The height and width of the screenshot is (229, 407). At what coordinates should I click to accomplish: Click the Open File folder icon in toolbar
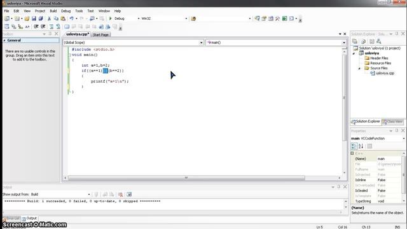[x=27, y=18]
